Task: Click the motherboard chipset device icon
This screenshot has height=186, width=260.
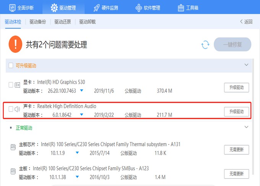Action: click(x=13, y=147)
